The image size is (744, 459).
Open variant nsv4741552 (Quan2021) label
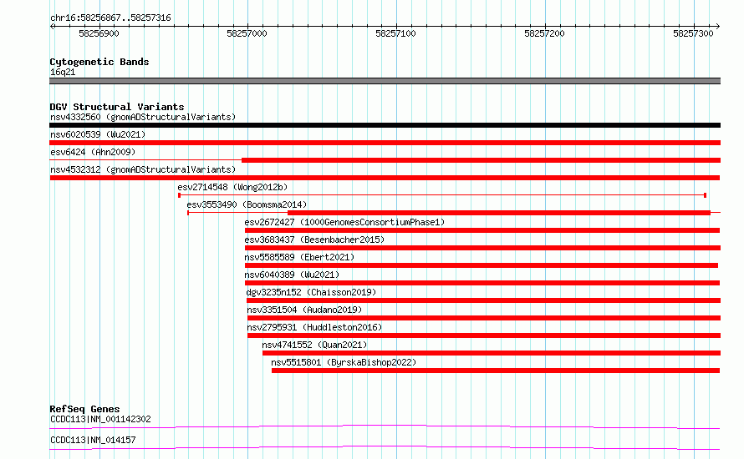314,345
